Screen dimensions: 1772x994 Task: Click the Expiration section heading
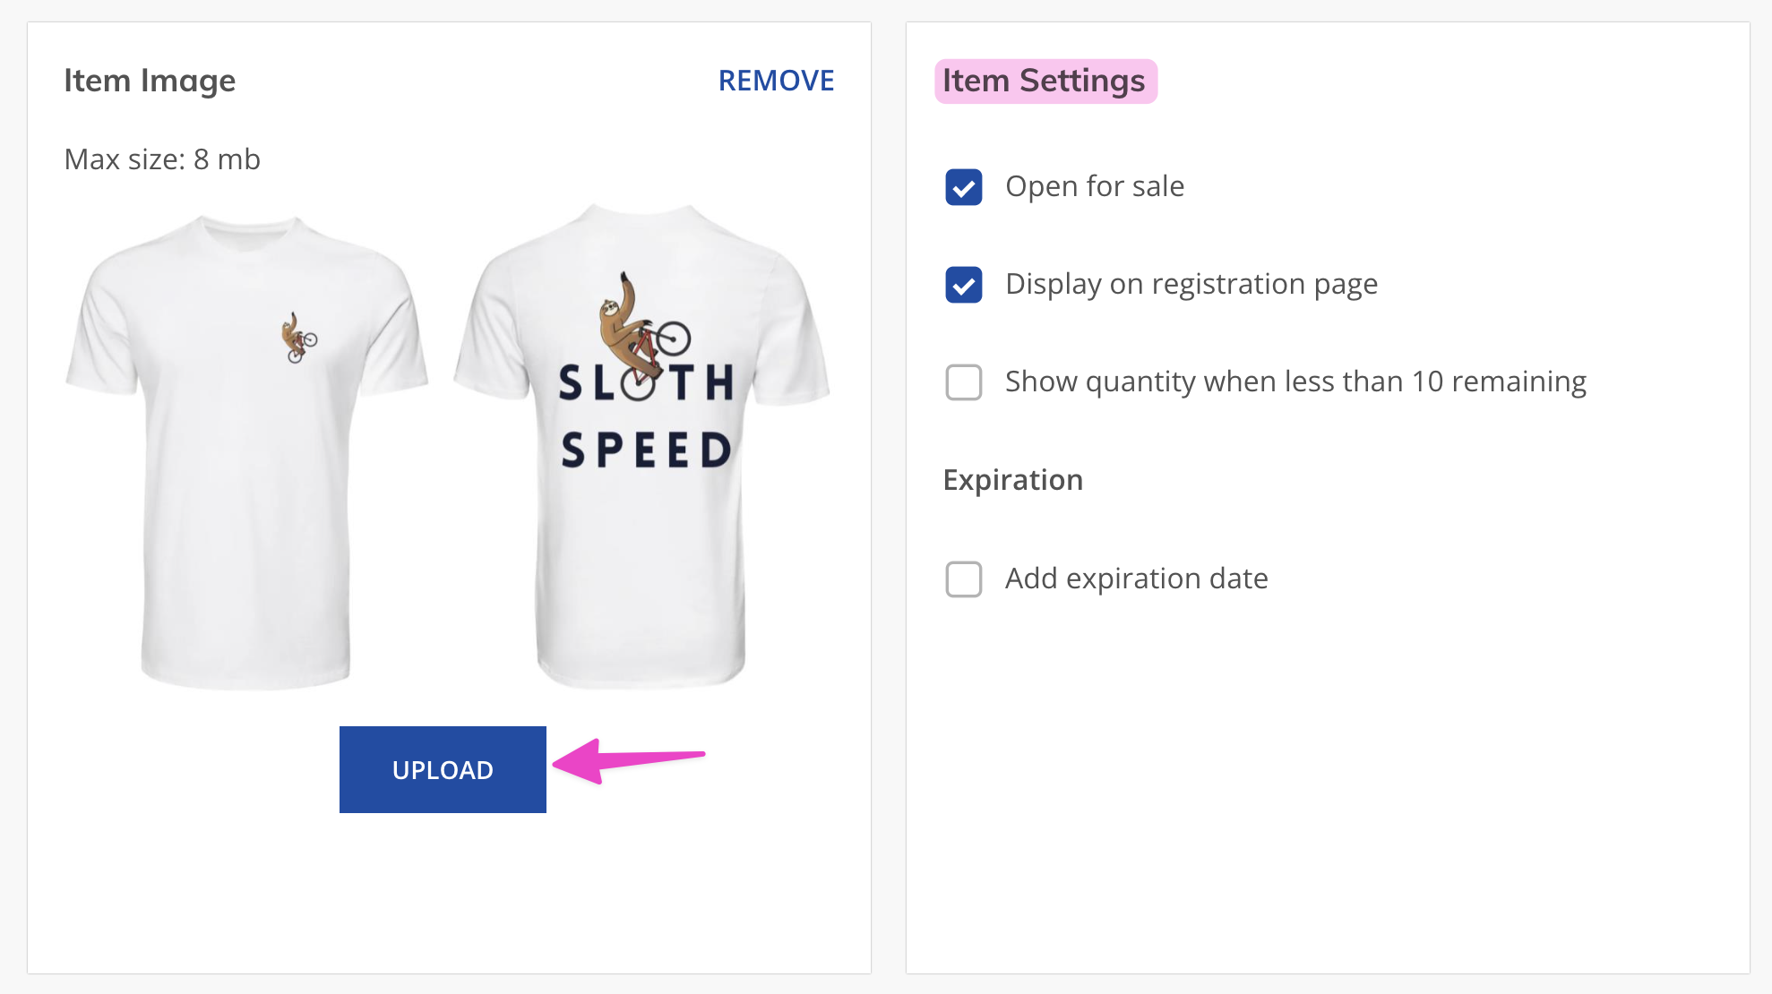1013,480
